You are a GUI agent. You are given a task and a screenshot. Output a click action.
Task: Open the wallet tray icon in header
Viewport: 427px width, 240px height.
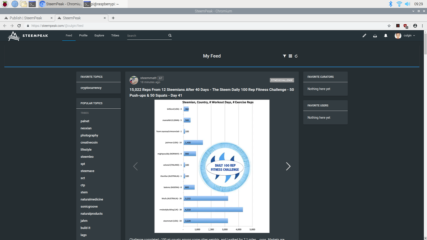point(375,36)
